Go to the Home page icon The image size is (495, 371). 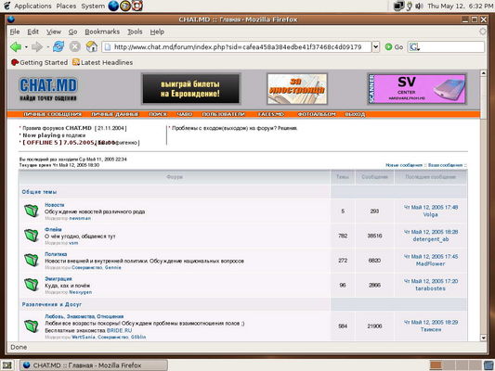[92, 46]
